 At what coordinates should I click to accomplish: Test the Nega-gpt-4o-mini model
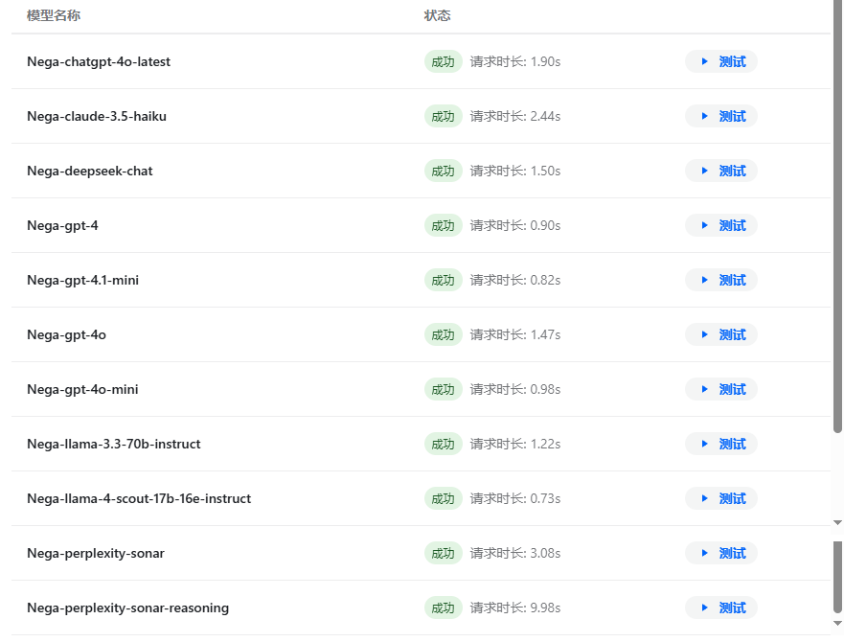click(x=720, y=389)
